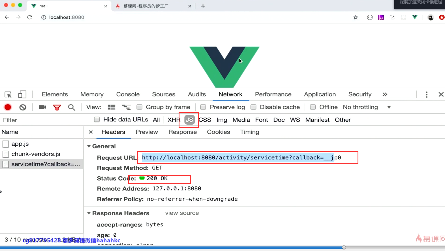This screenshot has height=251, width=445.
Task: Close the mall browser tab
Action: pyautogui.click(x=106, y=6)
